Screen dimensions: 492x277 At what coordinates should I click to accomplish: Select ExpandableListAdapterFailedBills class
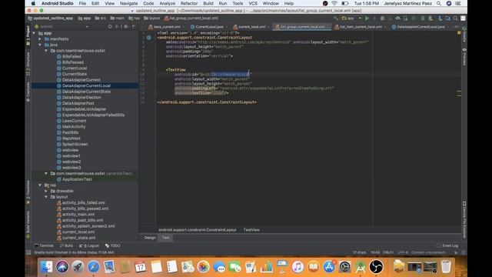point(93,115)
